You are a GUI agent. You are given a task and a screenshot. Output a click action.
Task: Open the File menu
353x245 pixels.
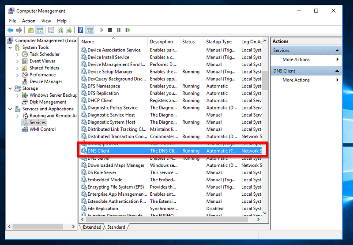[13, 21]
